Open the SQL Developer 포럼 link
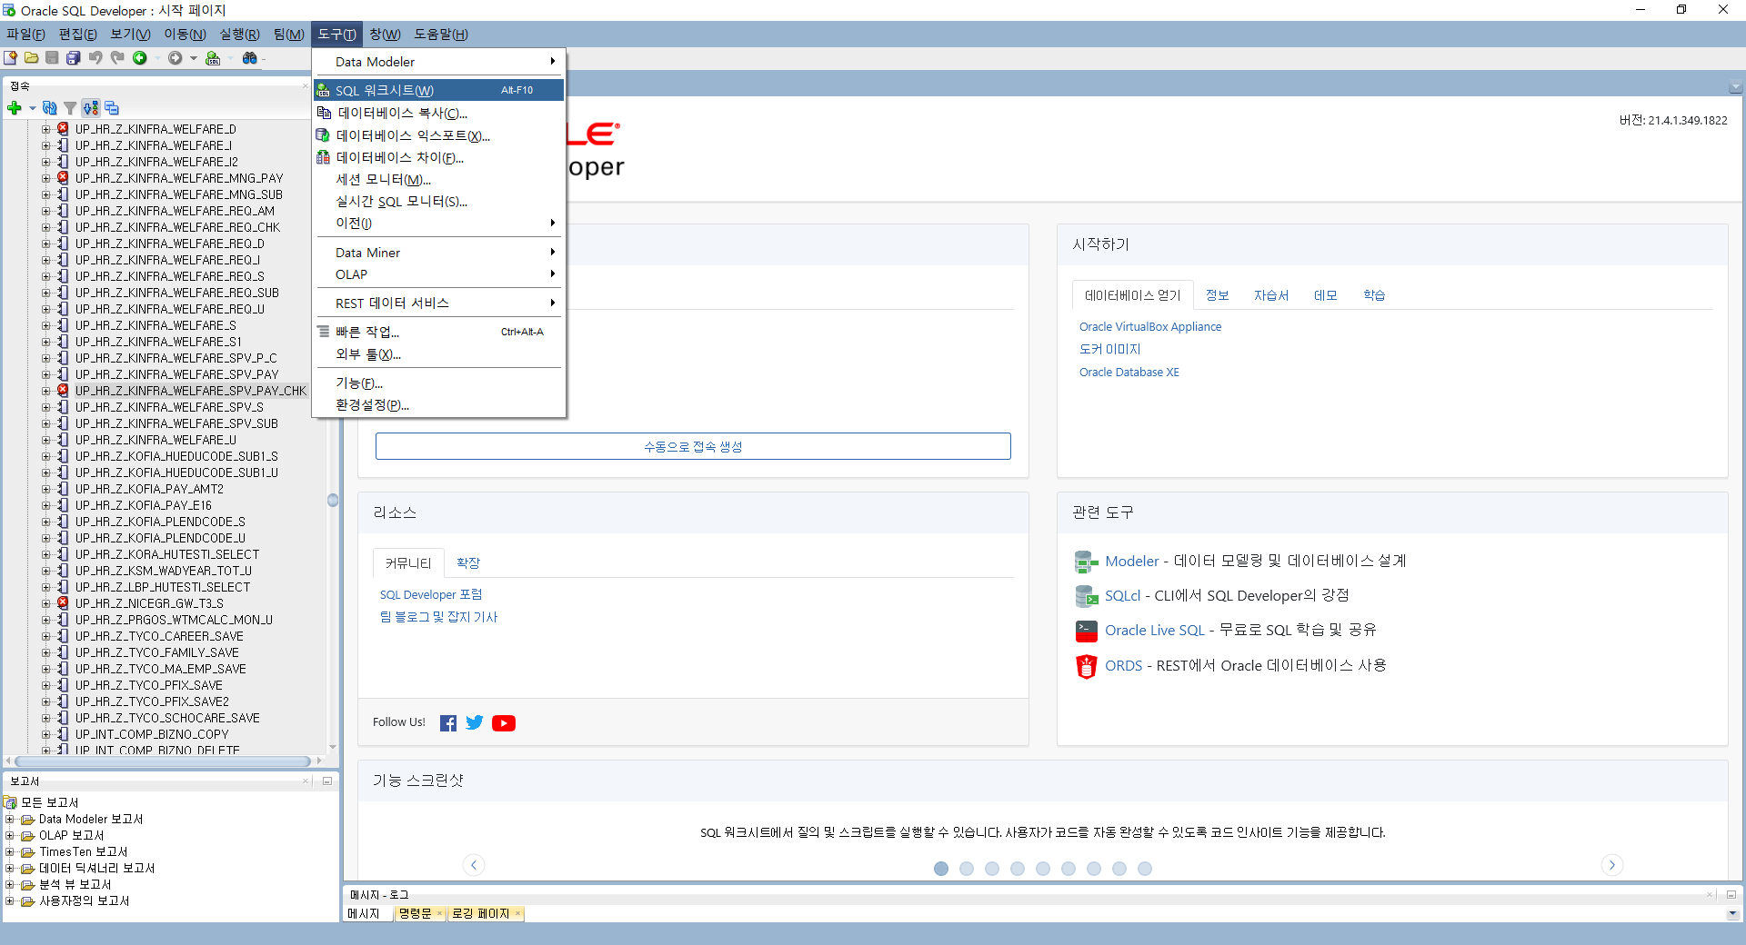 431,595
